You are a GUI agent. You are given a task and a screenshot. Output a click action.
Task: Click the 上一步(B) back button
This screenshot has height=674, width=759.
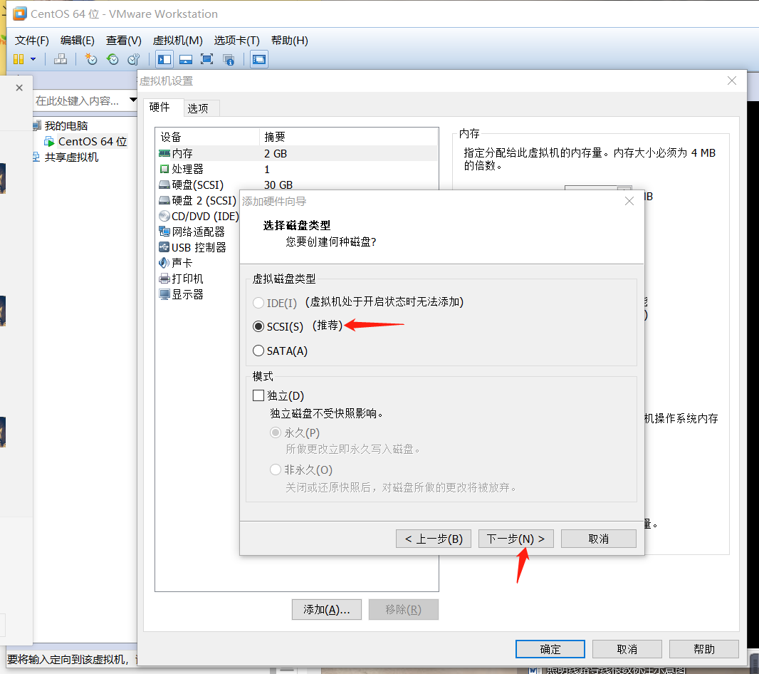[x=433, y=539]
